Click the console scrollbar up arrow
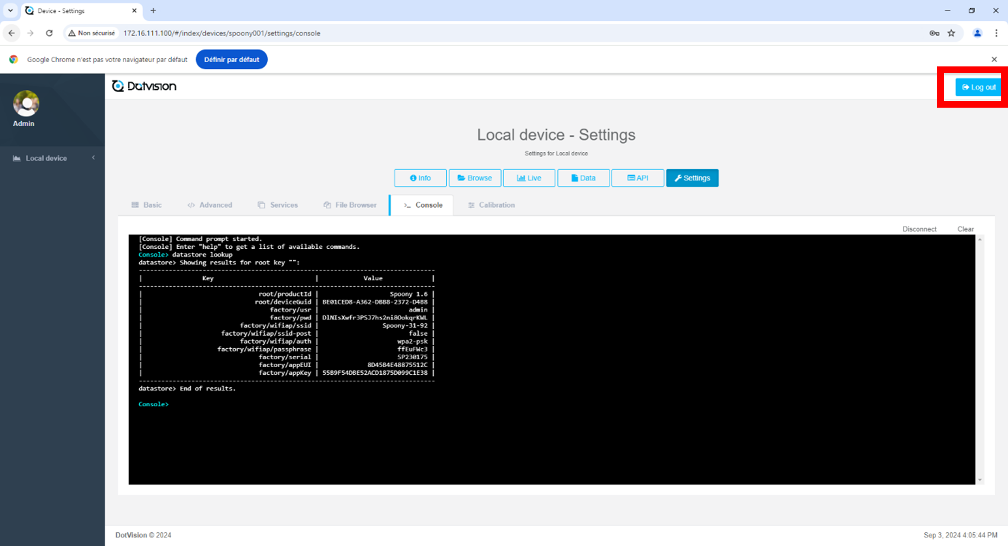 [x=980, y=240]
